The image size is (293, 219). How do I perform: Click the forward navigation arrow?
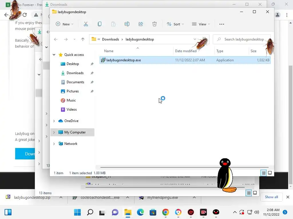pyautogui.click(x=66, y=39)
